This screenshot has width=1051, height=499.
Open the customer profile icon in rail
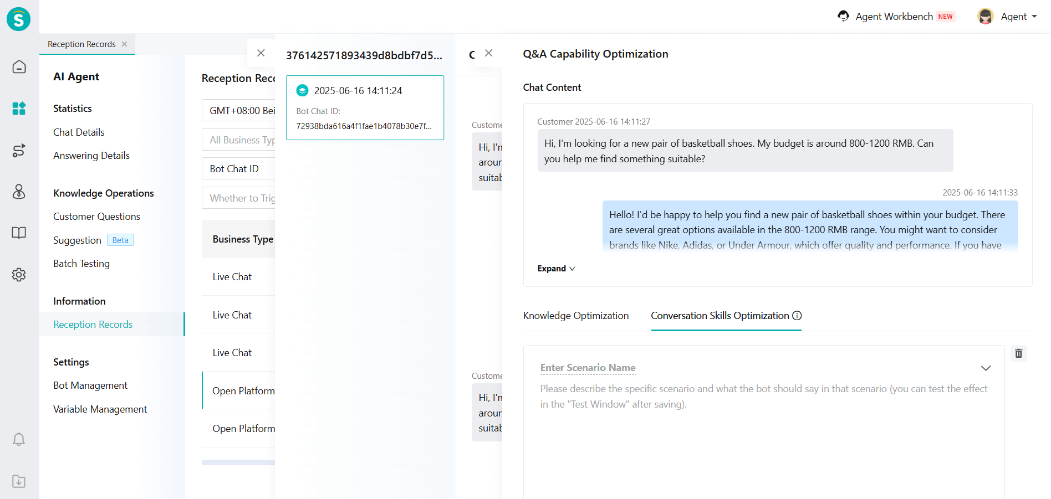click(x=19, y=192)
